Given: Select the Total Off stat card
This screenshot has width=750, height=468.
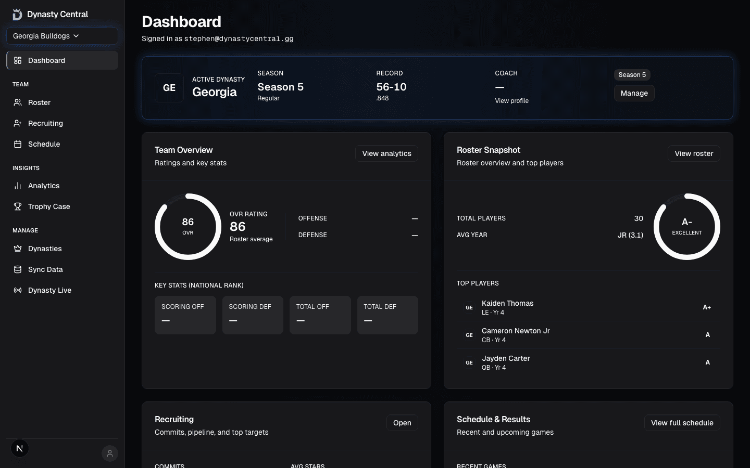Looking at the screenshot, I should (x=320, y=315).
